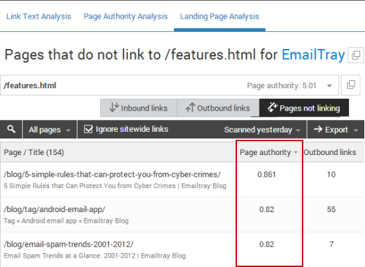
Task: Toggle the Ignore sitewide links checkbox
Action: click(x=88, y=129)
